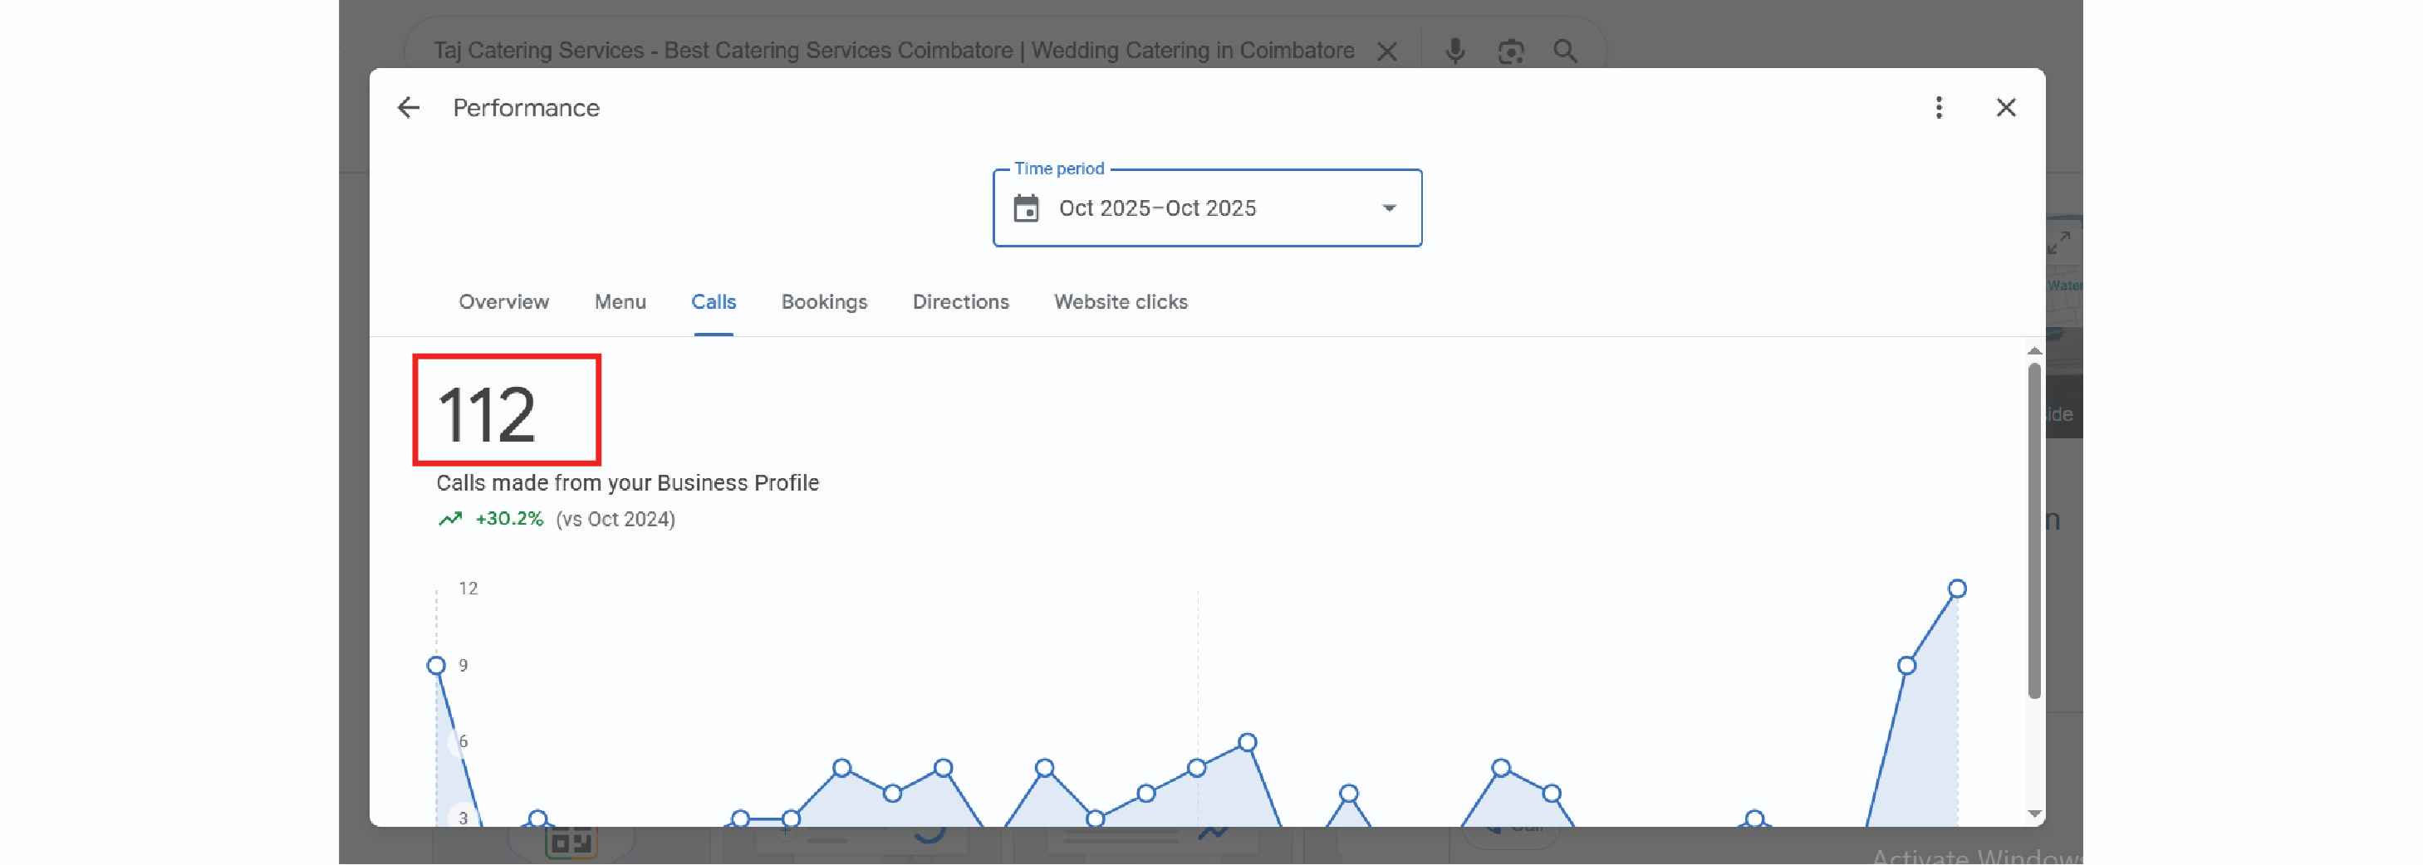Open the Oct 2025–Oct 2025 time period selector

pos(1206,208)
